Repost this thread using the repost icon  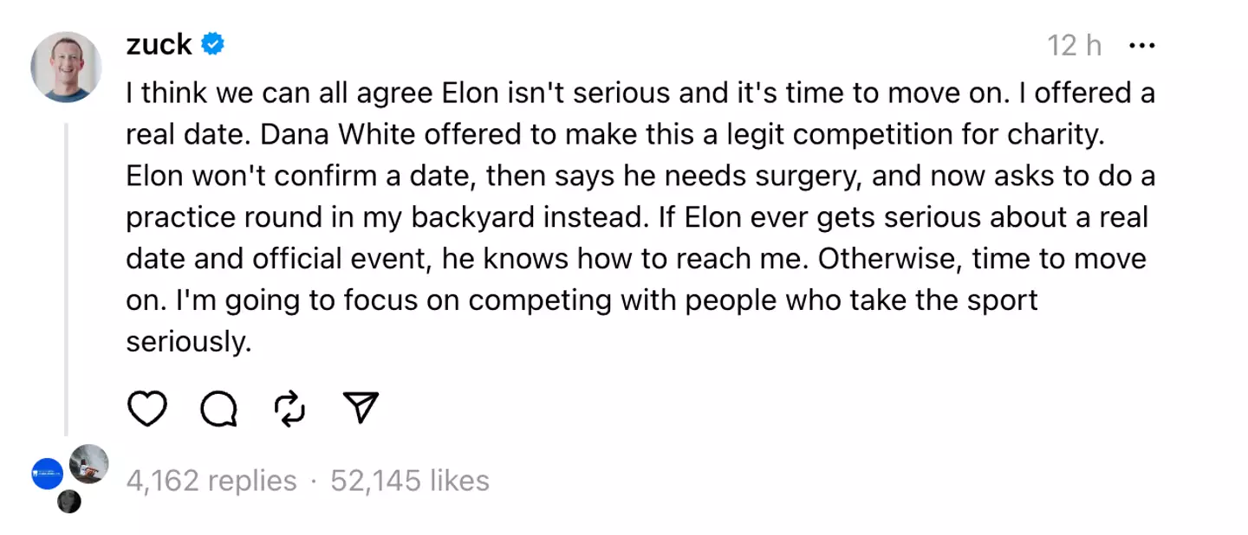[x=289, y=409]
